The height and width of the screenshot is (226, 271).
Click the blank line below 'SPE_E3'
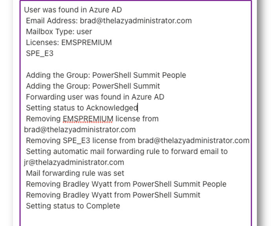click(135, 64)
